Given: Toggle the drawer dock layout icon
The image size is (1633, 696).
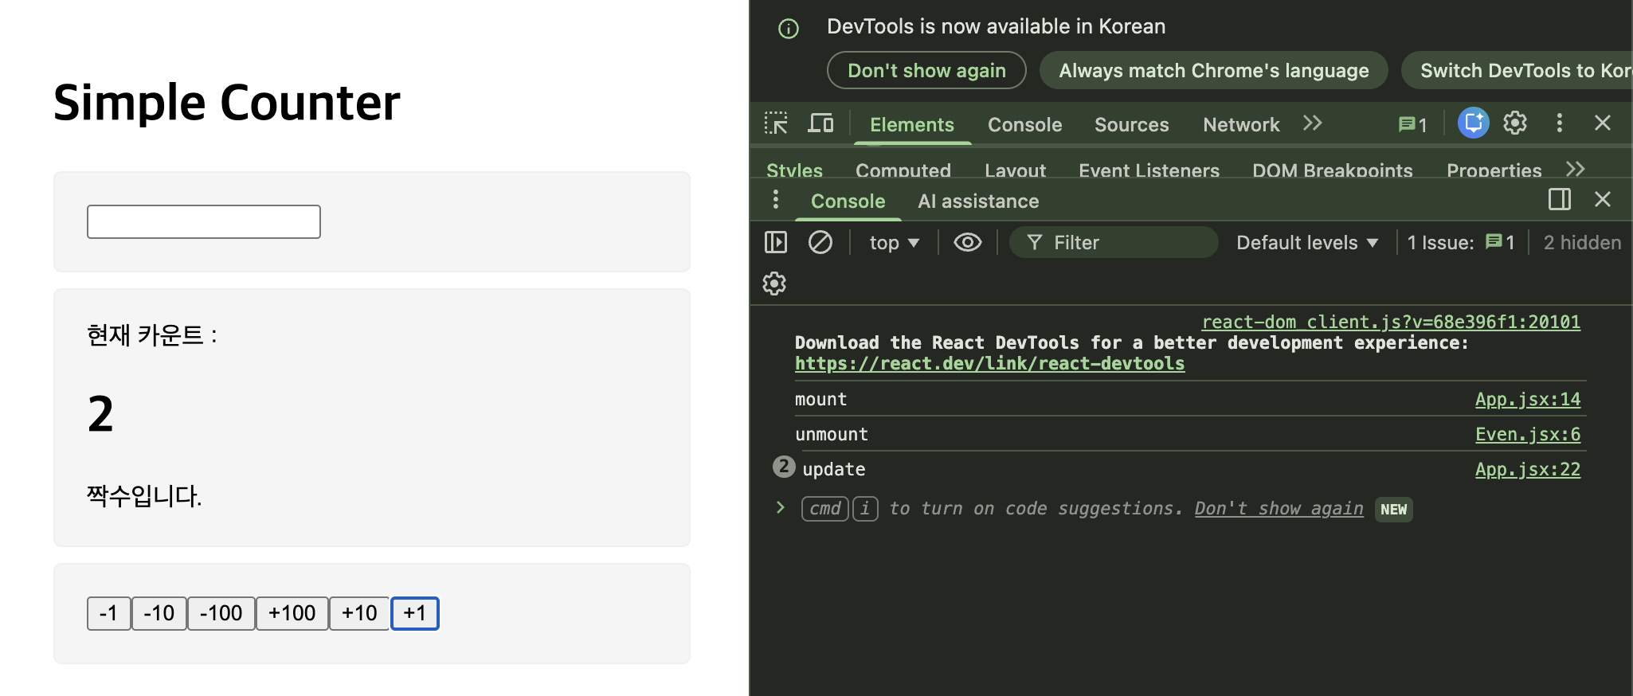Looking at the screenshot, I should [x=1559, y=199].
